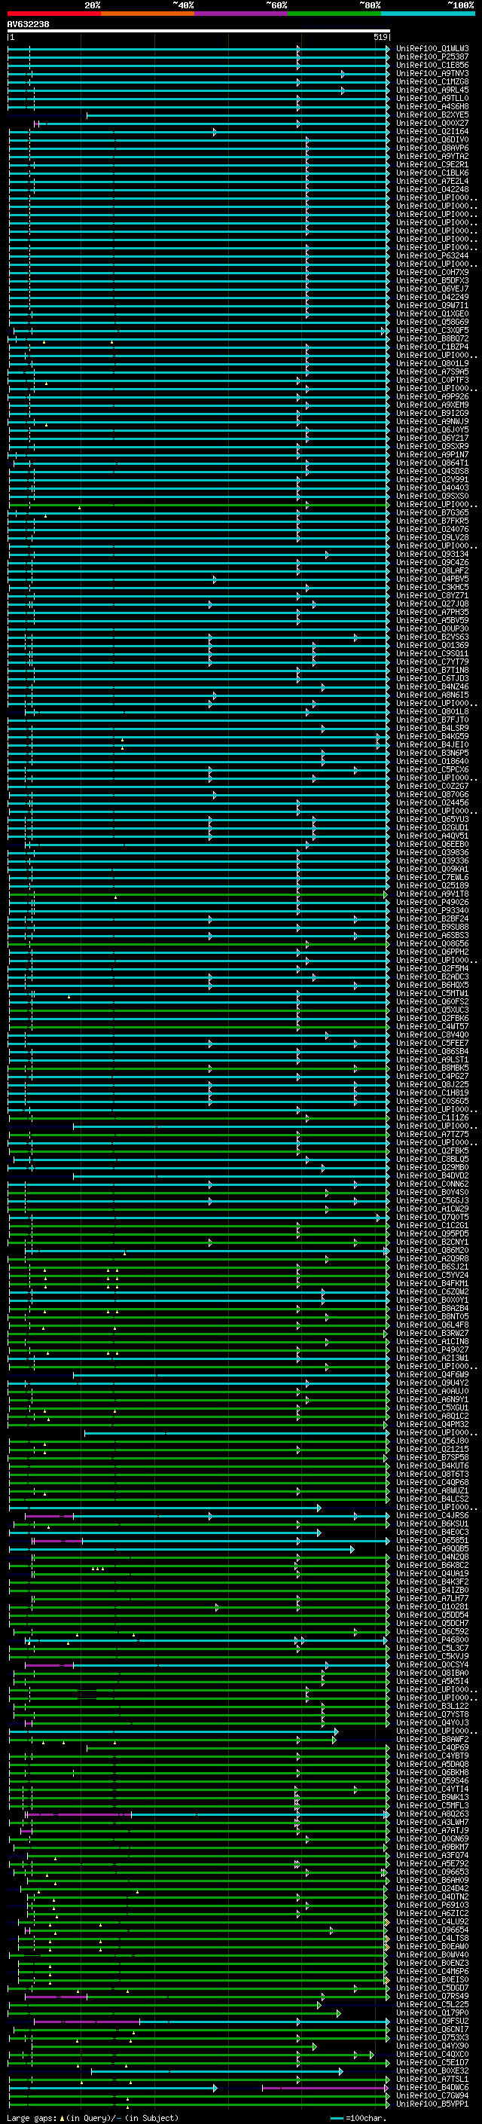Select UniRef100_Q27JQ8 hit name

[432, 604]
